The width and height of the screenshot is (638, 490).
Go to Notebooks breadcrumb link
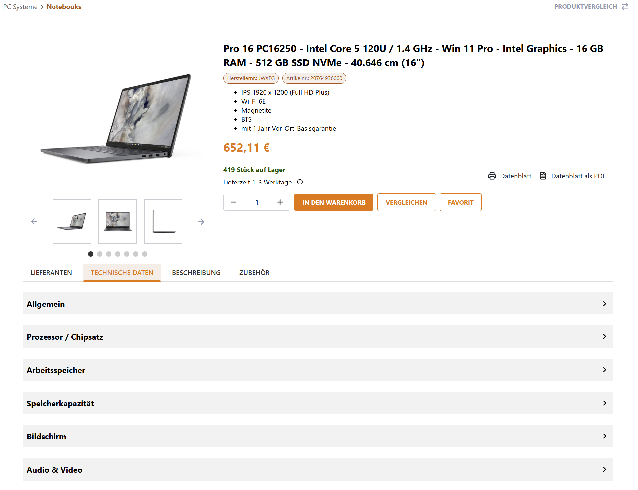click(x=64, y=7)
